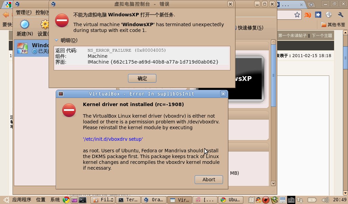This screenshot has height=204, width=348.
Task: Click the purple window launcher icon in panel
Action: click(74, 200)
